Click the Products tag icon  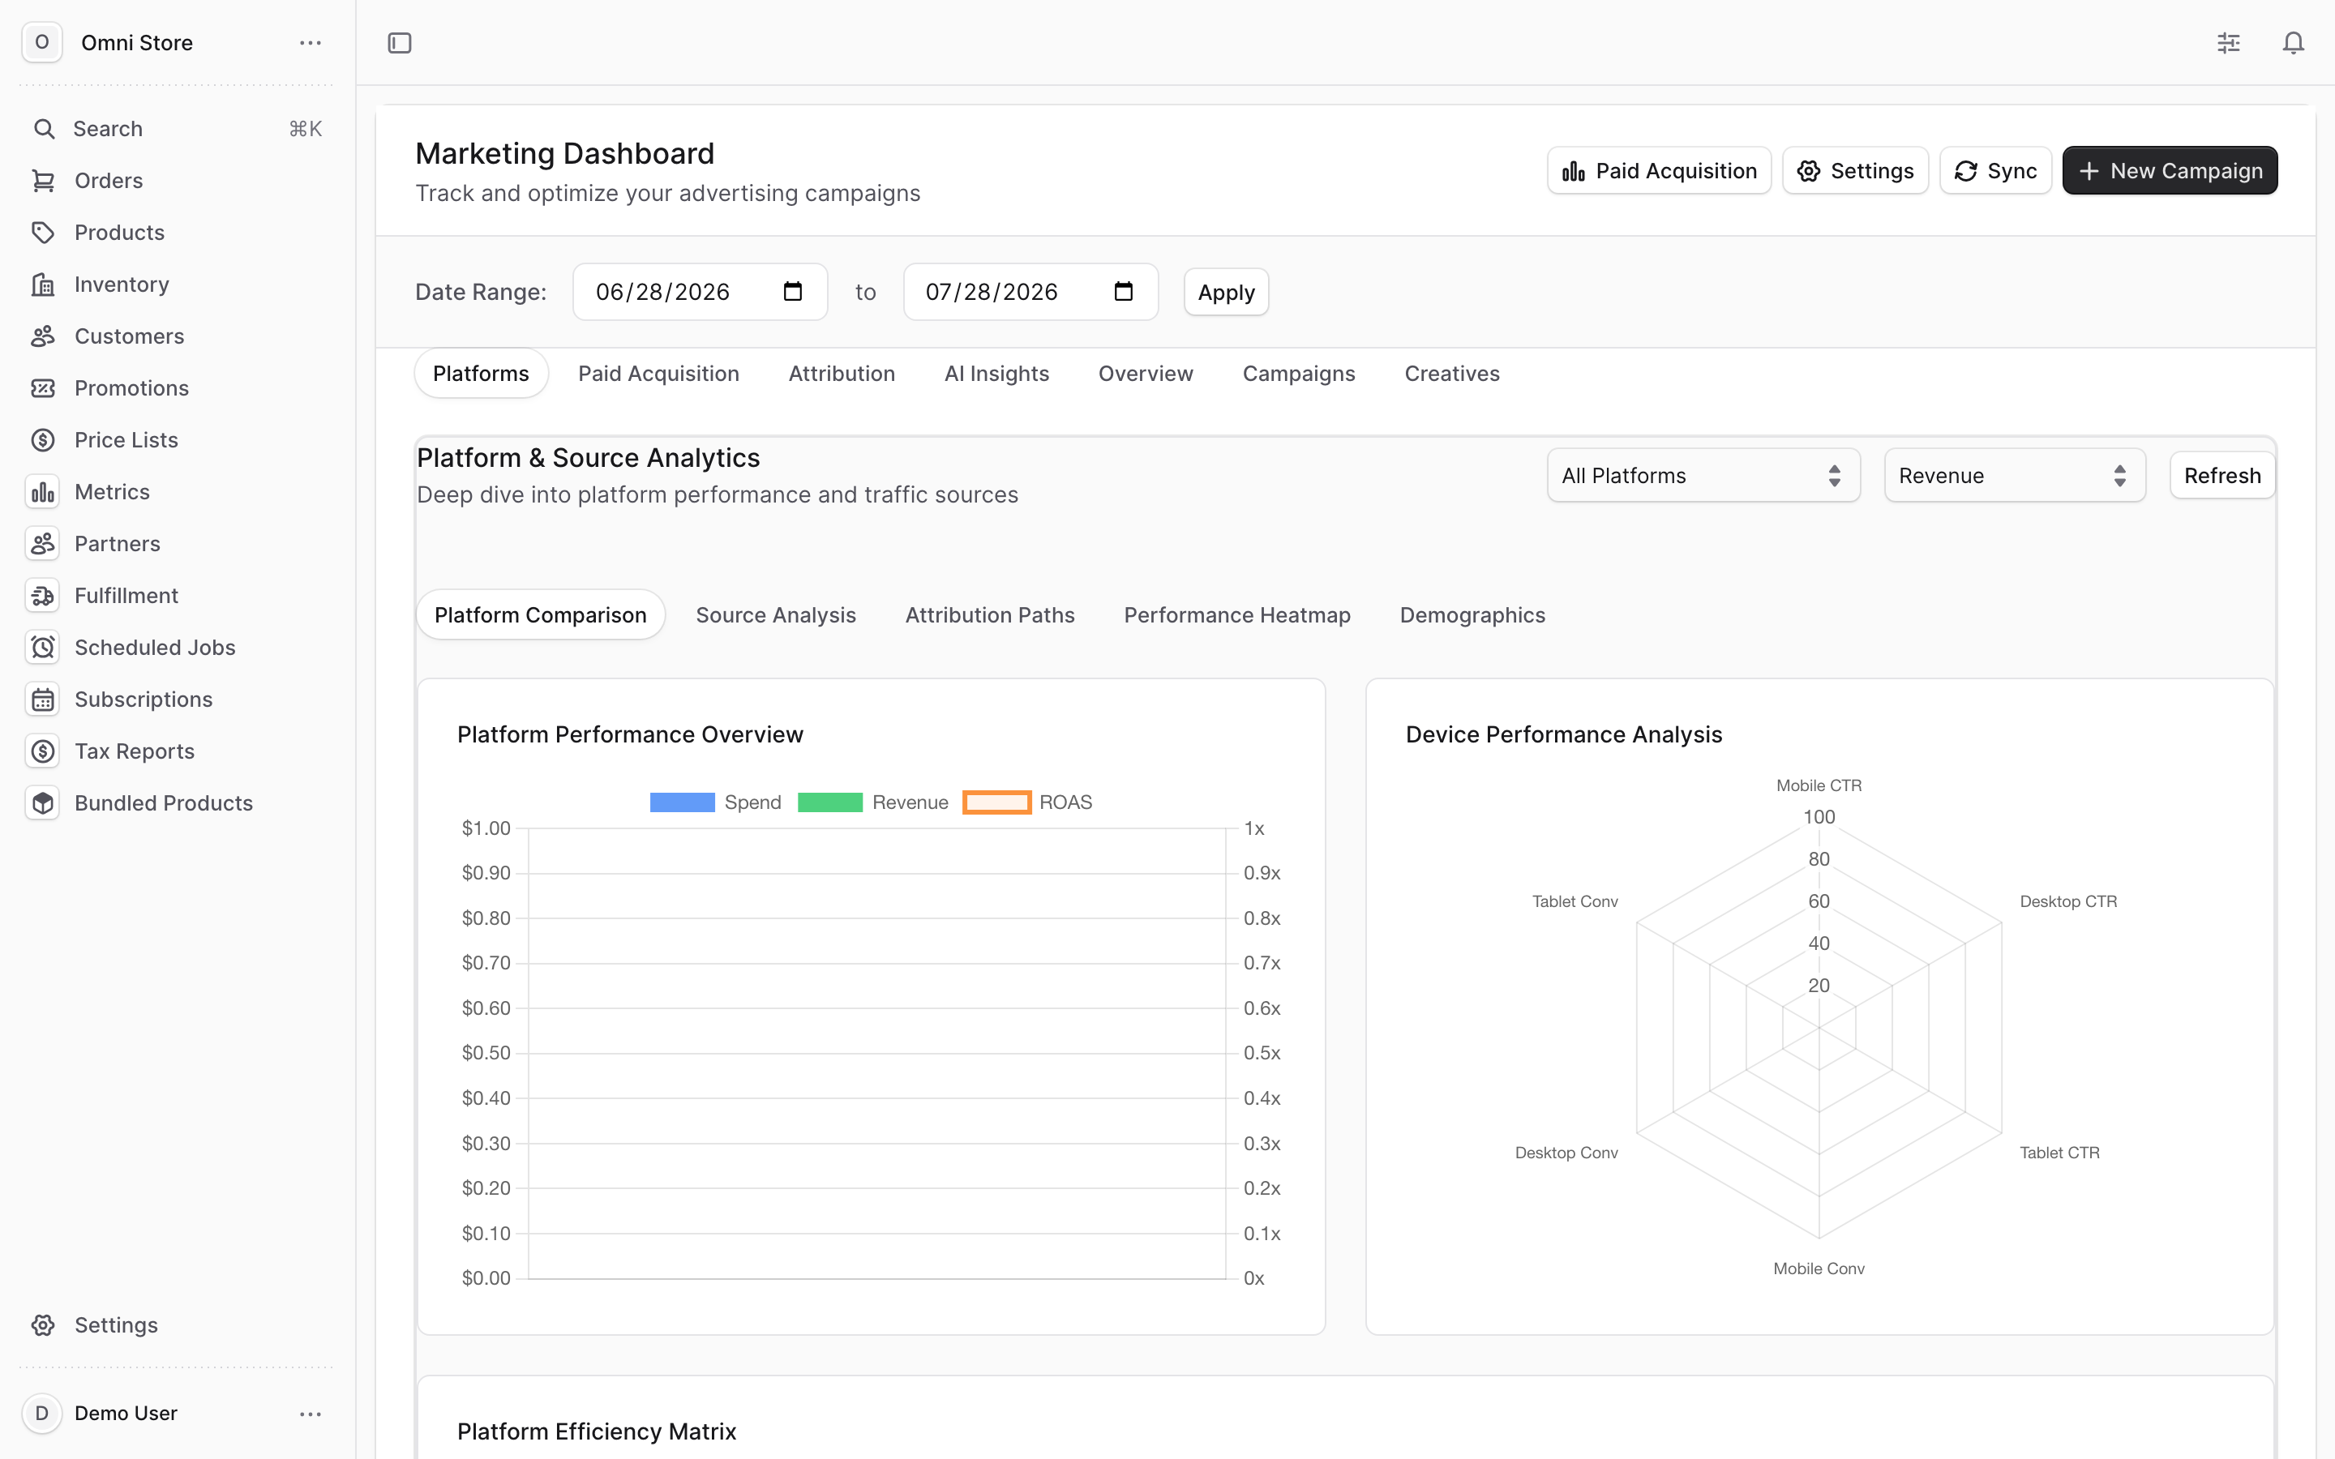[44, 233]
